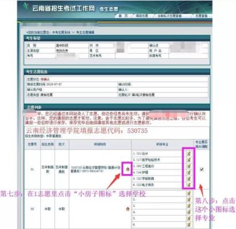Click the 所报院校 column header
This screenshot has height=229, width=236.
coord(100,144)
